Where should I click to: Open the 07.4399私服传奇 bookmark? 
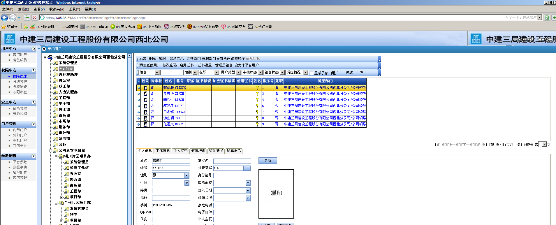pyautogui.click(x=203, y=27)
